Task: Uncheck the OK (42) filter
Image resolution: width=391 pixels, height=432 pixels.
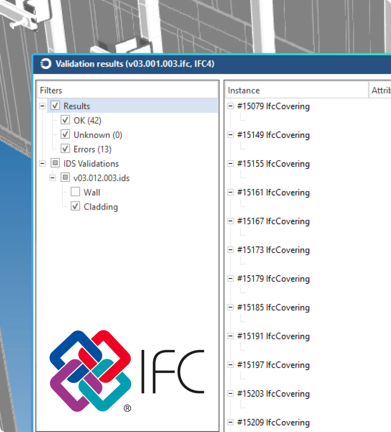Action: [x=66, y=120]
